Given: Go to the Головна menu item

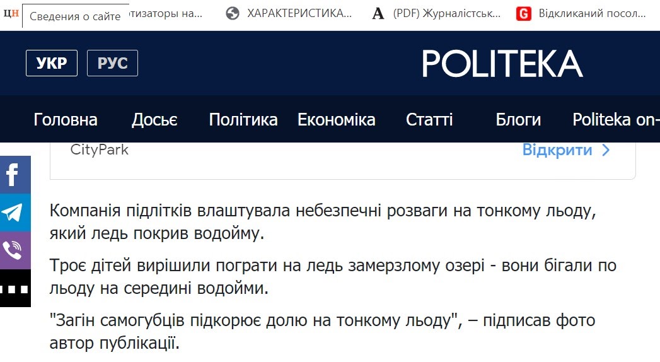Looking at the screenshot, I should [66, 120].
